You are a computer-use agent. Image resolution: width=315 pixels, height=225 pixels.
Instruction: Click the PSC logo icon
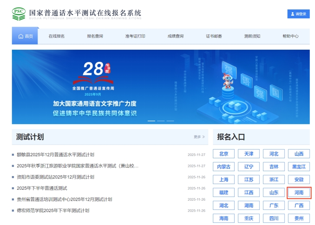(x=19, y=13)
